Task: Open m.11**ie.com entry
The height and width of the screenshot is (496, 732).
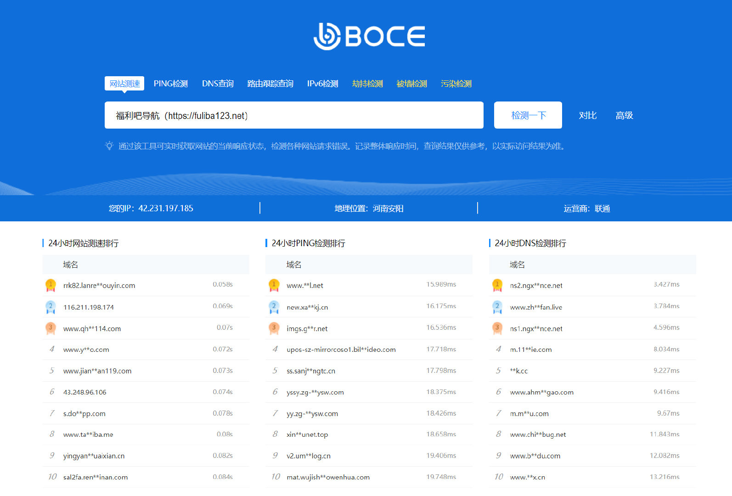Action: (x=531, y=350)
